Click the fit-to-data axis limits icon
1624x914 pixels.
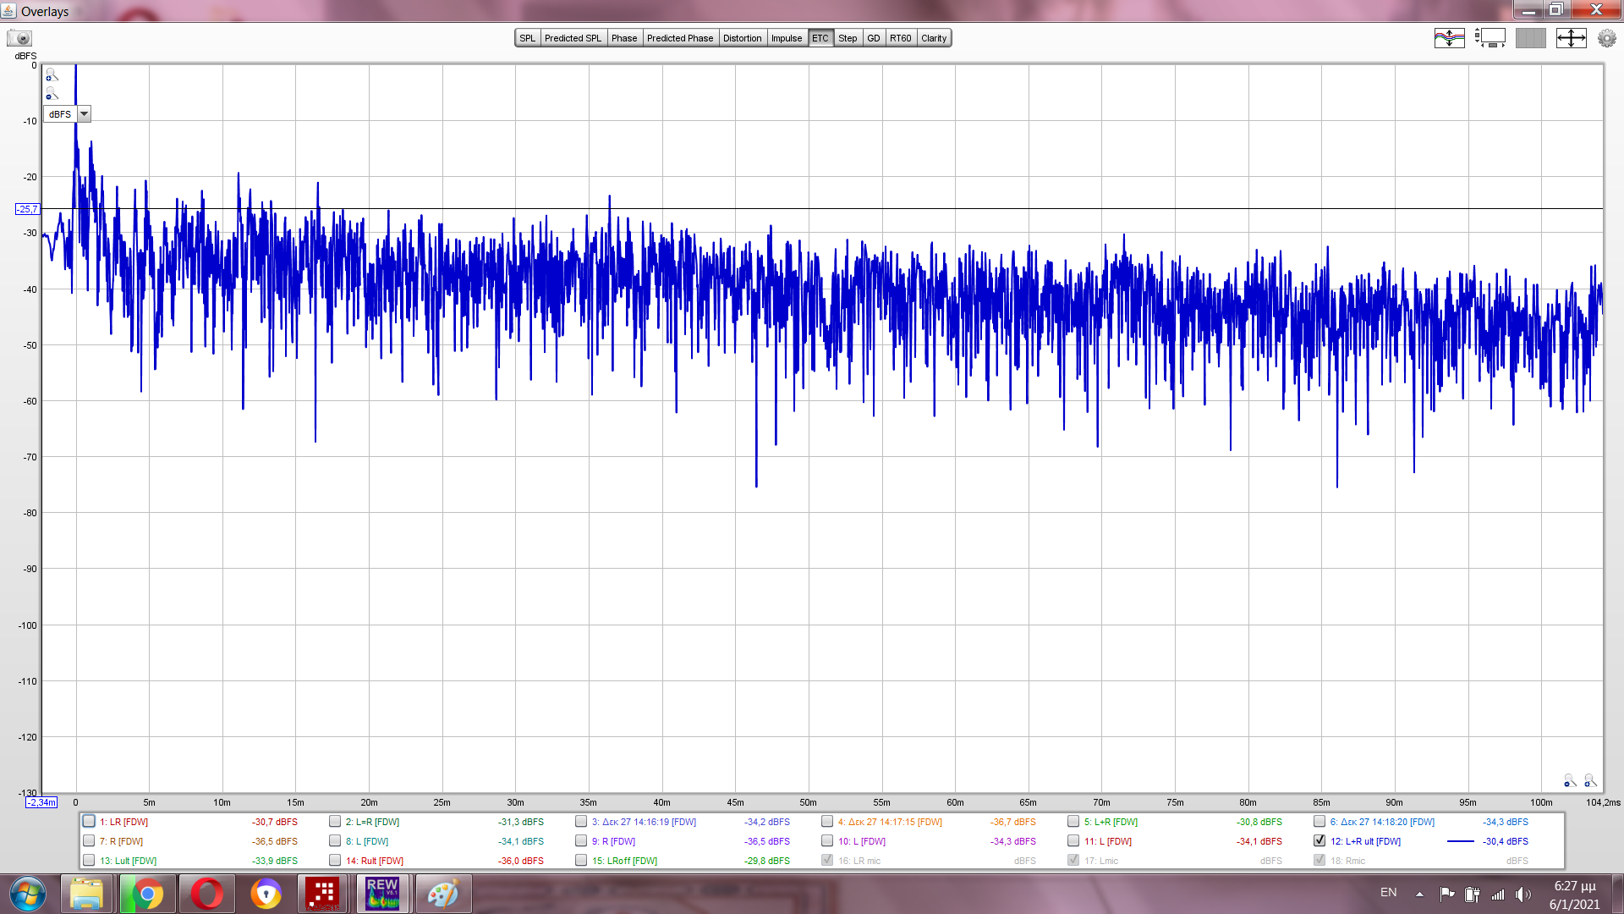point(1571,38)
